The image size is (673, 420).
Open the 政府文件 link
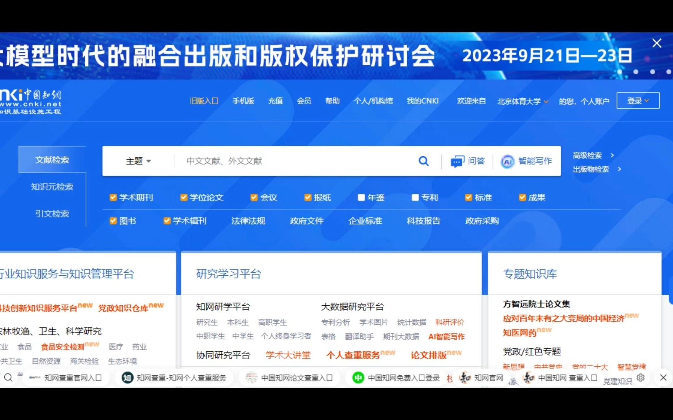[307, 221]
